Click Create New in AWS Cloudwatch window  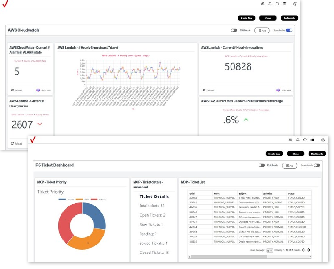(x=246, y=18)
